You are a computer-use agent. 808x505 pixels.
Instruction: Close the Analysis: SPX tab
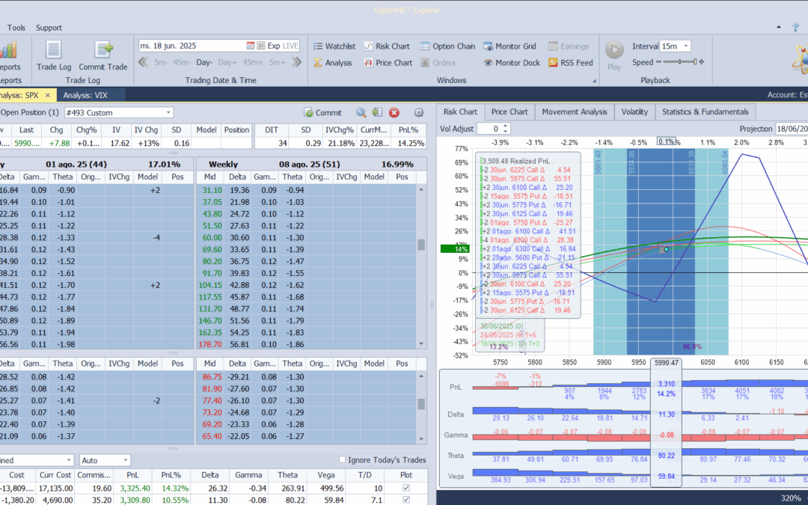pos(47,95)
